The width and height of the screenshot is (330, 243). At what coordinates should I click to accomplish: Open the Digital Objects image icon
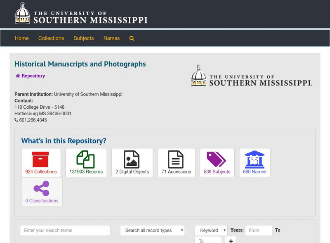click(x=132, y=159)
